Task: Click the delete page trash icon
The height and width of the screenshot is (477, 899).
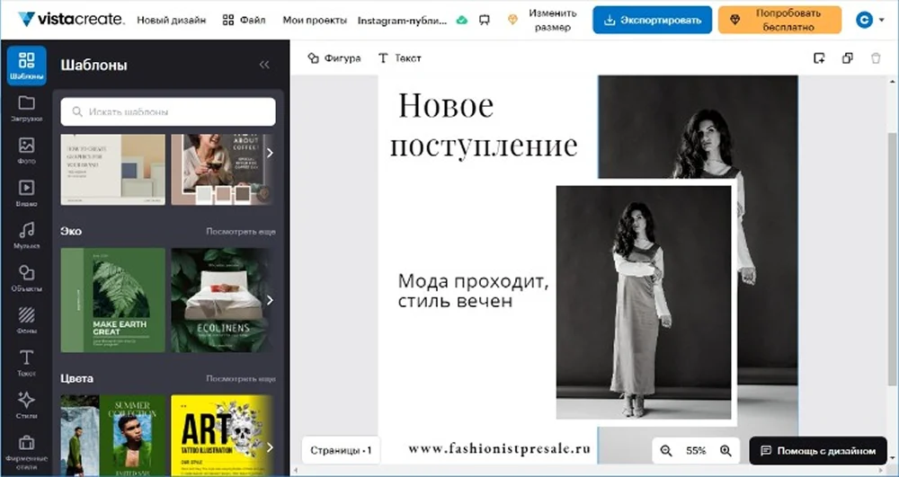Action: coord(876,57)
